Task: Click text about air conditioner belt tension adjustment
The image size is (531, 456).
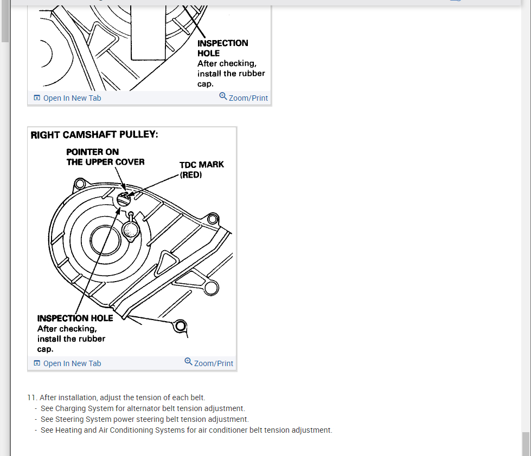Action: pyautogui.click(x=186, y=430)
